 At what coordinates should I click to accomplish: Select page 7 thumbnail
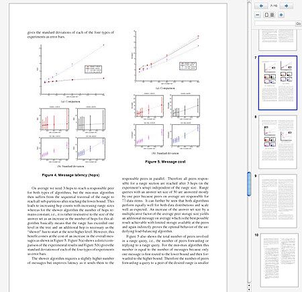278,83
